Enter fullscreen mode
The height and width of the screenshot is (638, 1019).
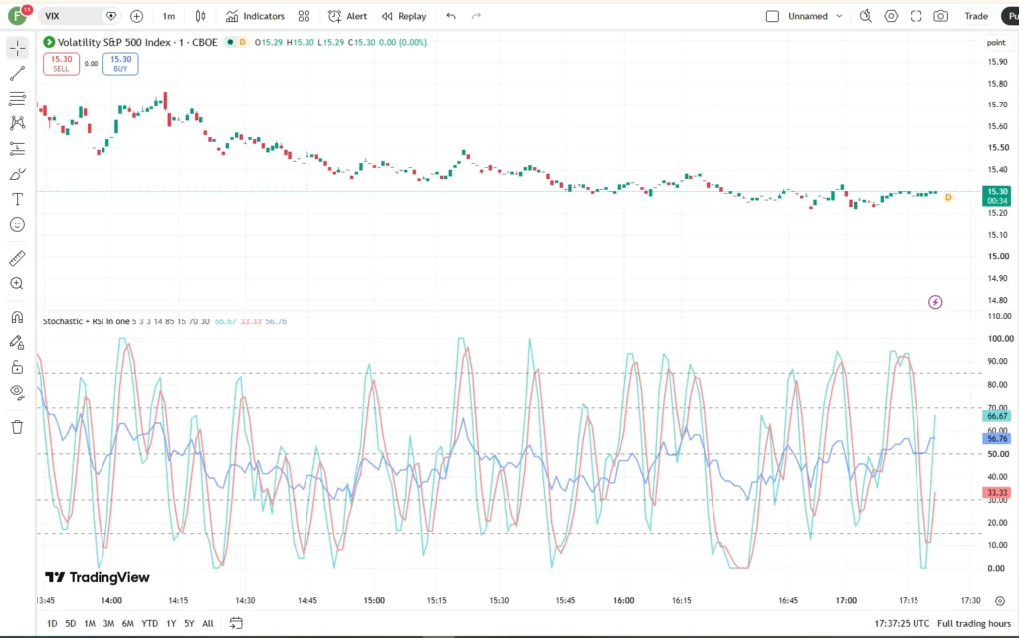tap(916, 16)
